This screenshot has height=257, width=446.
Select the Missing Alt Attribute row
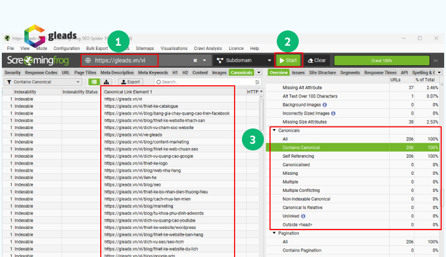[353, 88]
